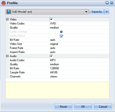Image resolution: width=115 pixels, height=112 pixels.
Task: Select Video Size value original
Action: click(x=54, y=44)
